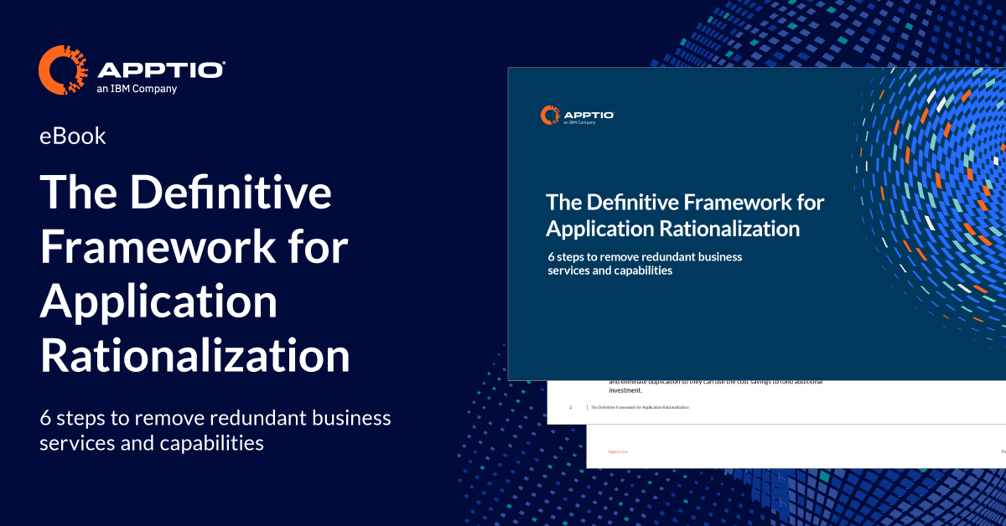Open the Apptio.com link on the page footer

click(618, 450)
